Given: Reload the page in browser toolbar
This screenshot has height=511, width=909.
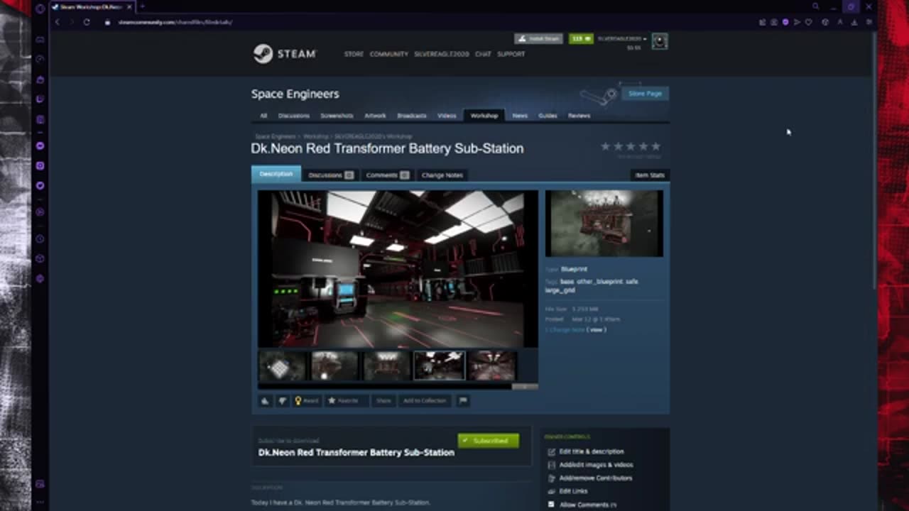Looking at the screenshot, I should [x=87, y=22].
